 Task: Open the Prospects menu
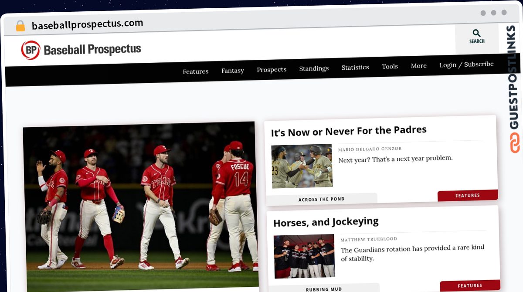pyautogui.click(x=272, y=70)
